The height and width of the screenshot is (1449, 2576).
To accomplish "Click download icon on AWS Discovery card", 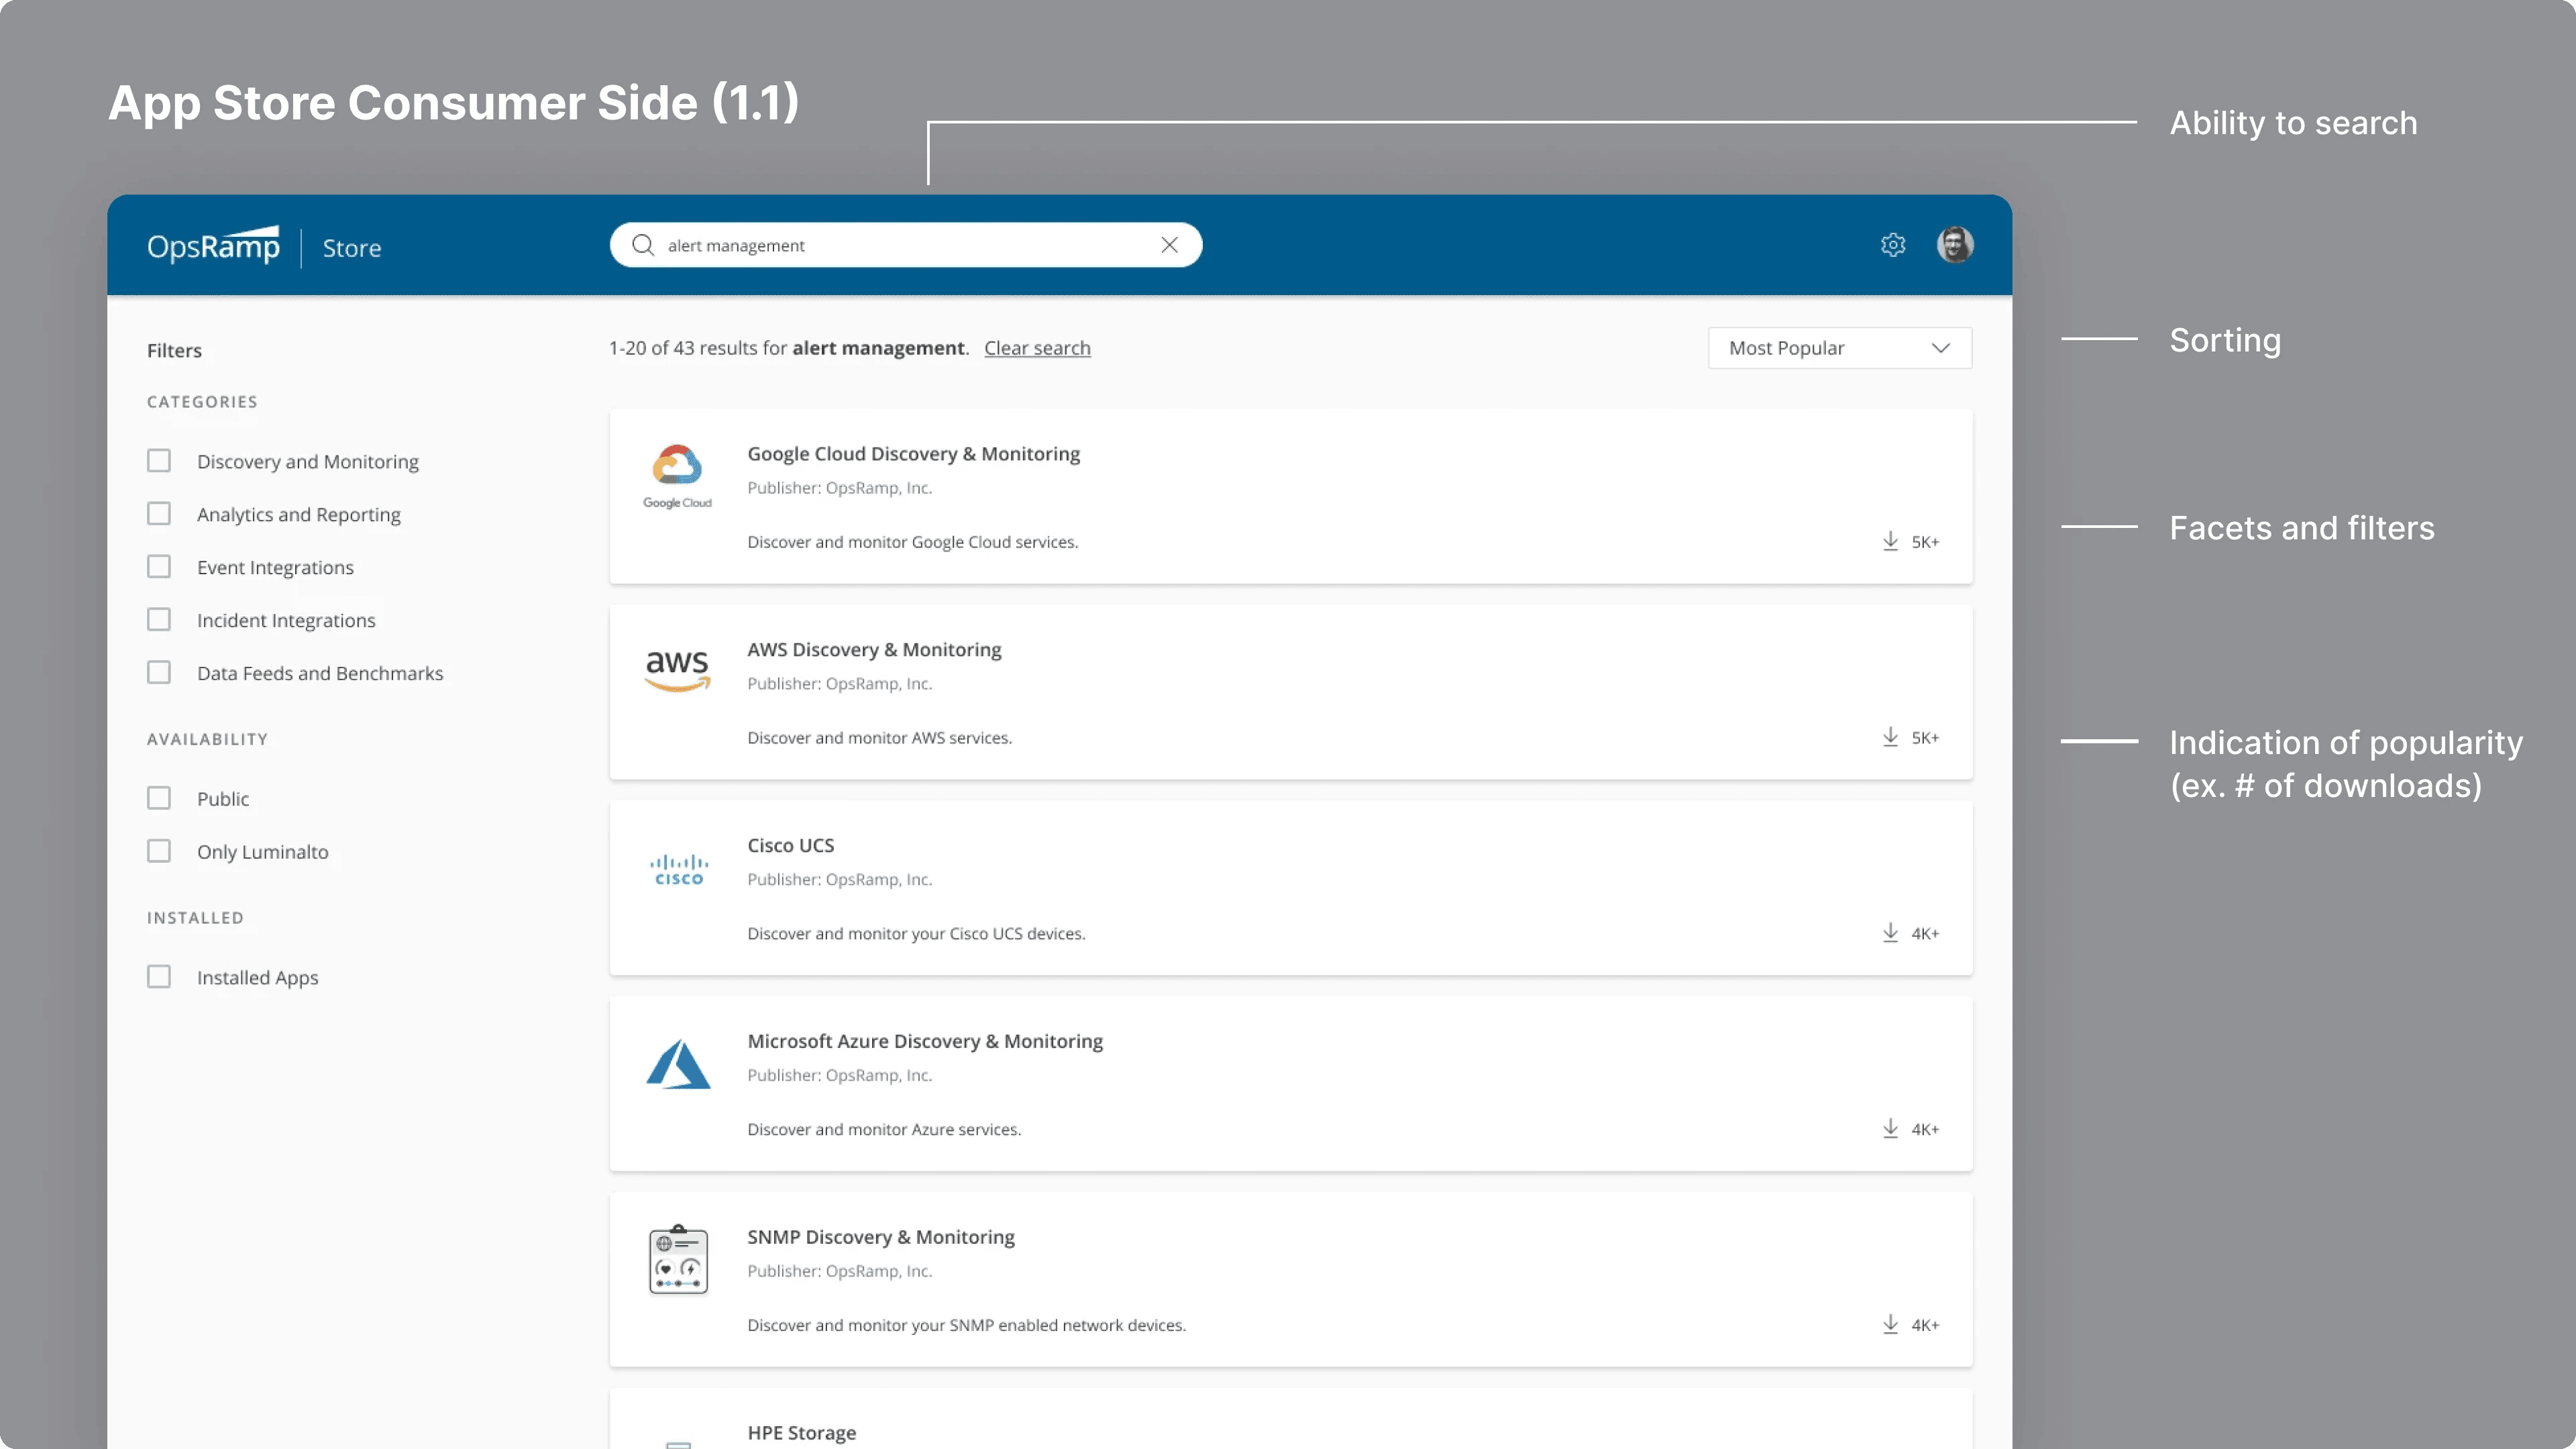I will (1890, 737).
